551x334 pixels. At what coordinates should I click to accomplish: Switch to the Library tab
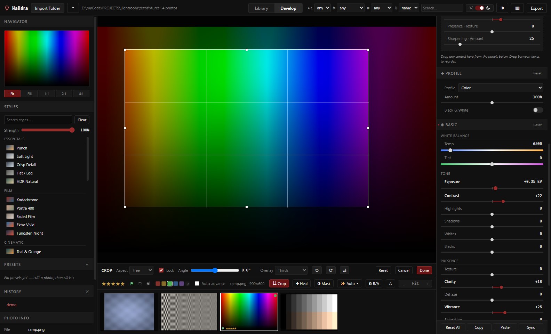pos(261,8)
